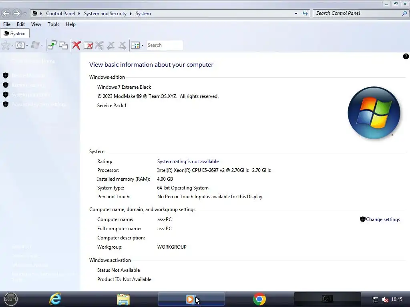The width and height of the screenshot is (410, 307).
Task: Launch Internet Explorer from the taskbar
Action: tap(55, 299)
